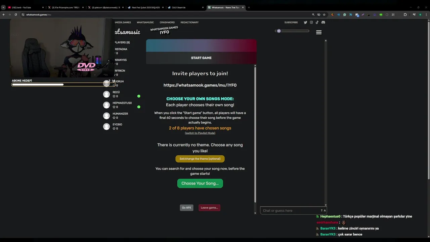Click the SUBSCRIBE link
This screenshot has width=430, height=242.
(x=291, y=23)
